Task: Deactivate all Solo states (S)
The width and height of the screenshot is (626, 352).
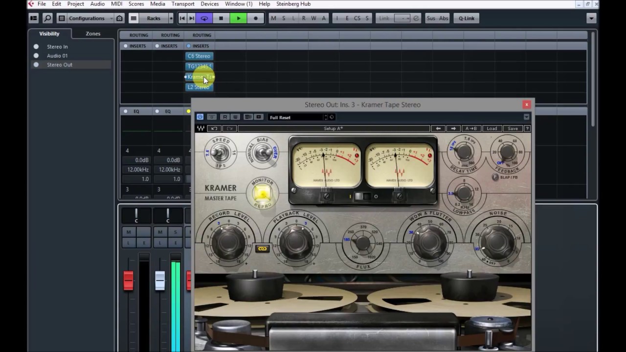Action: pos(284,18)
